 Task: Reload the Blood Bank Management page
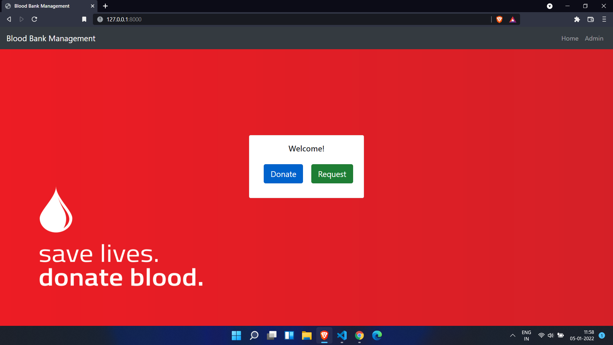[x=34, y=19]
